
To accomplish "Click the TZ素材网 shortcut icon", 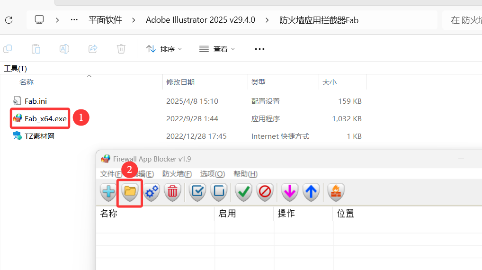I will (x=17, y=136).
